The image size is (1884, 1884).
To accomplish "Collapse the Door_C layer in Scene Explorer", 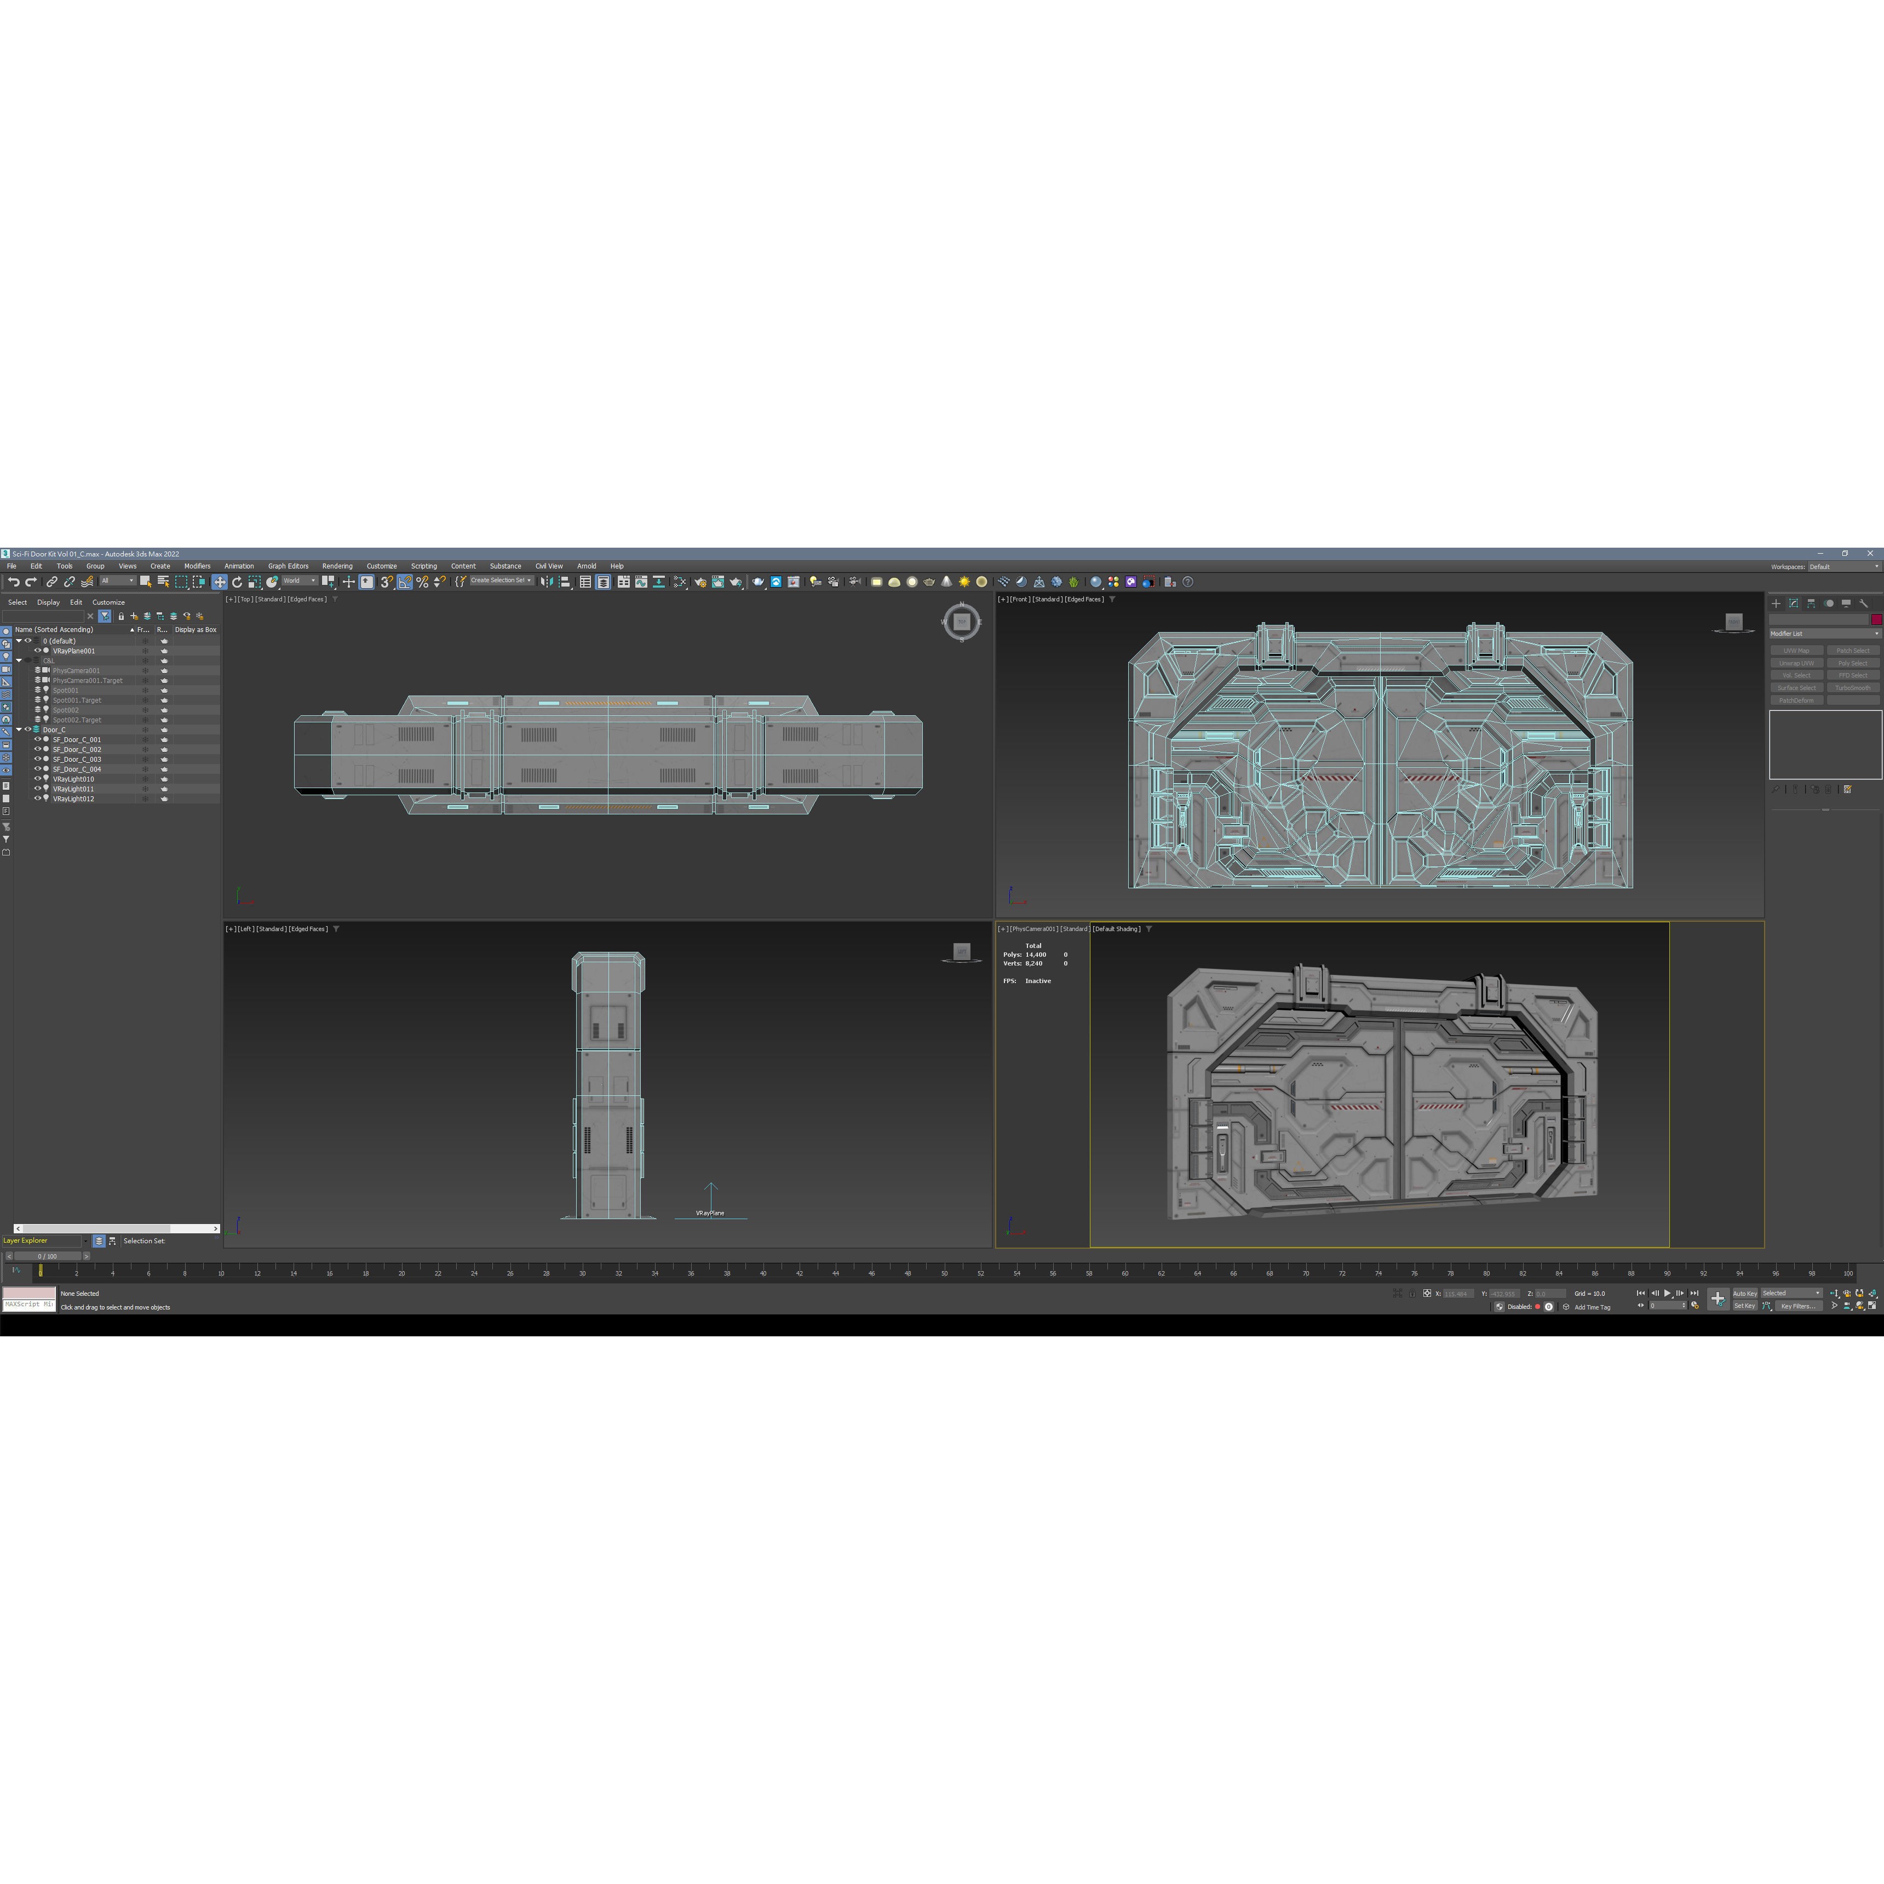I will (x=19, y=731).
